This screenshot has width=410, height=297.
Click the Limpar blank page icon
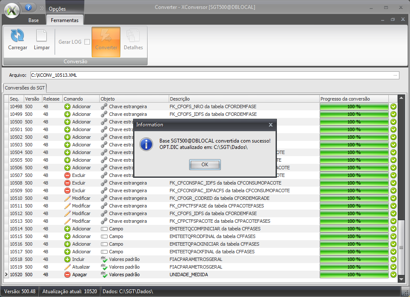pyautogui.click(x=42, y=36)
